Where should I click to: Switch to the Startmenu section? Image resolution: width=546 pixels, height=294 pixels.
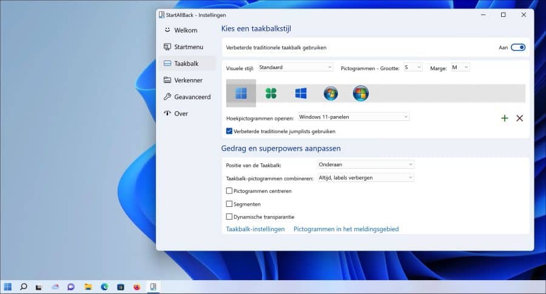[187, 47]
